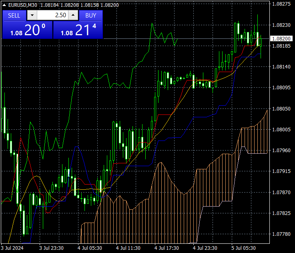Click the EURUSD,M30 chart title text
295x253 pixels.
tap(23, 5)
